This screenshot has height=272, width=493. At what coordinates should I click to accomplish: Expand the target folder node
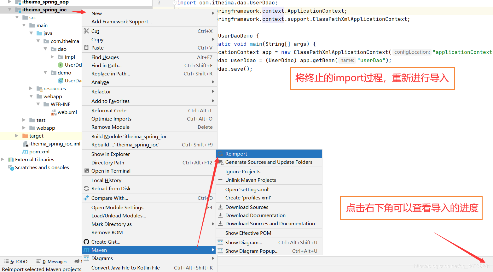pos(17,136)
